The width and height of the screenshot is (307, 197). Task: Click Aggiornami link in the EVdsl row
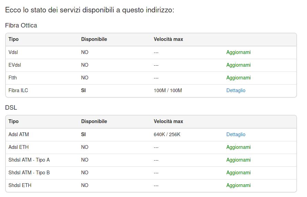coord(238,65)
